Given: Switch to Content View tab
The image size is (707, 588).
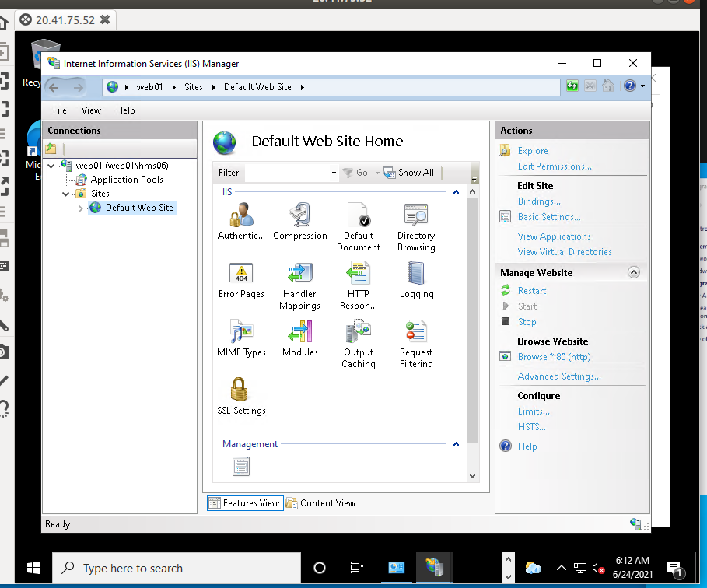Looking at the screenshot, I should [x=321, y=503].
